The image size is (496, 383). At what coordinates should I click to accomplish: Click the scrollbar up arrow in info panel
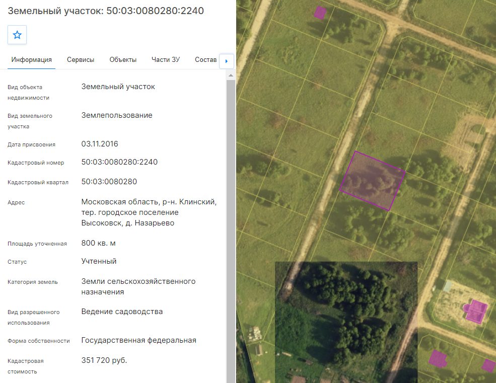point(231,75)
